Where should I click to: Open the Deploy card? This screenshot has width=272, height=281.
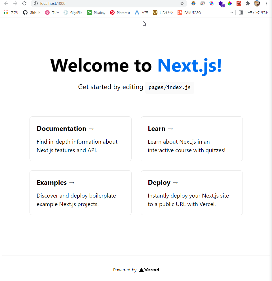(192, 193)
